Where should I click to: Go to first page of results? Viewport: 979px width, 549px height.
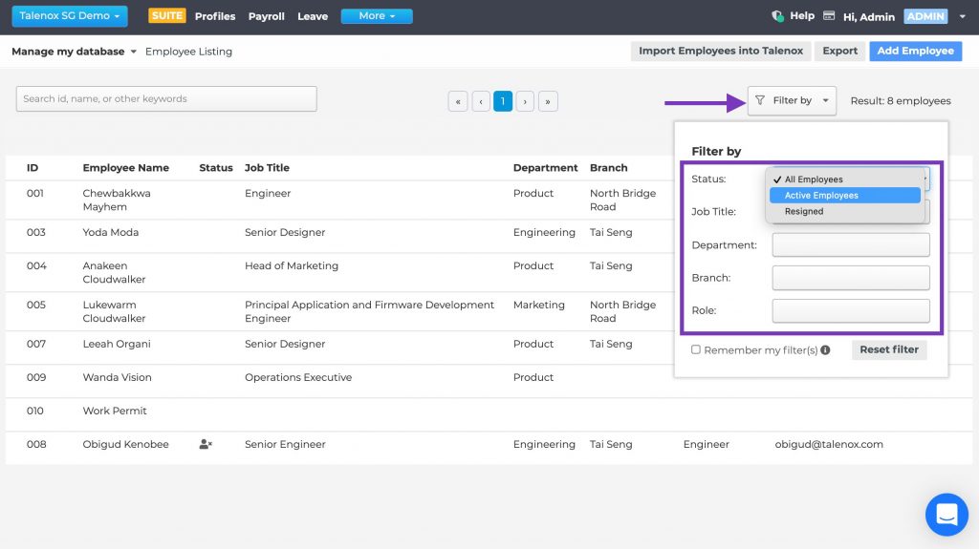click(x=458, y=101)
